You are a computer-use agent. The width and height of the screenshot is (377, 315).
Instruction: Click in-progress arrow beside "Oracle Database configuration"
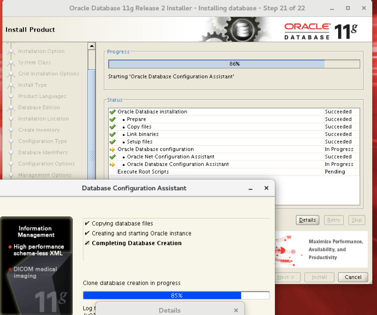tap(113, 149)
